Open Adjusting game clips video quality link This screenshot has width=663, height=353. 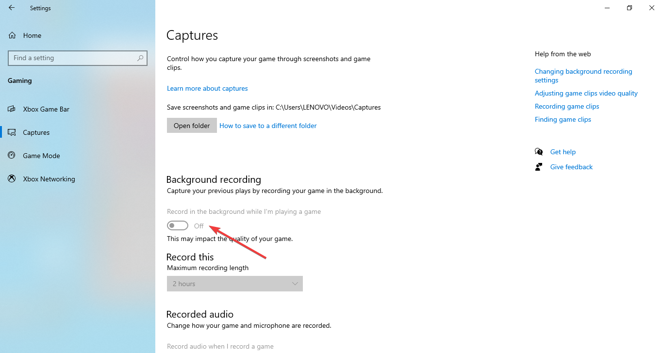pos(586,93)
